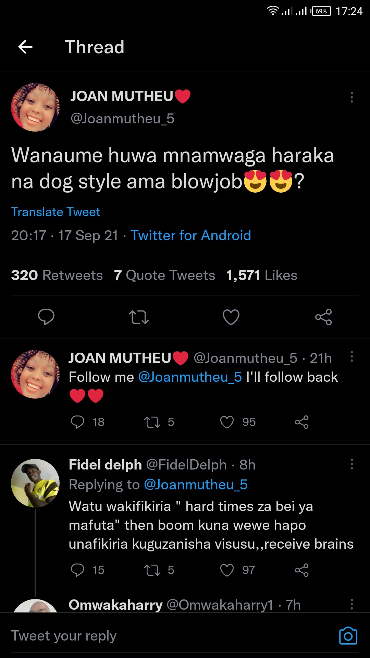Viewport: 370px width, 658px height.
Task: Like the main tweet via its heart icon
Action: pyautogui.click(x=231, y=317)
